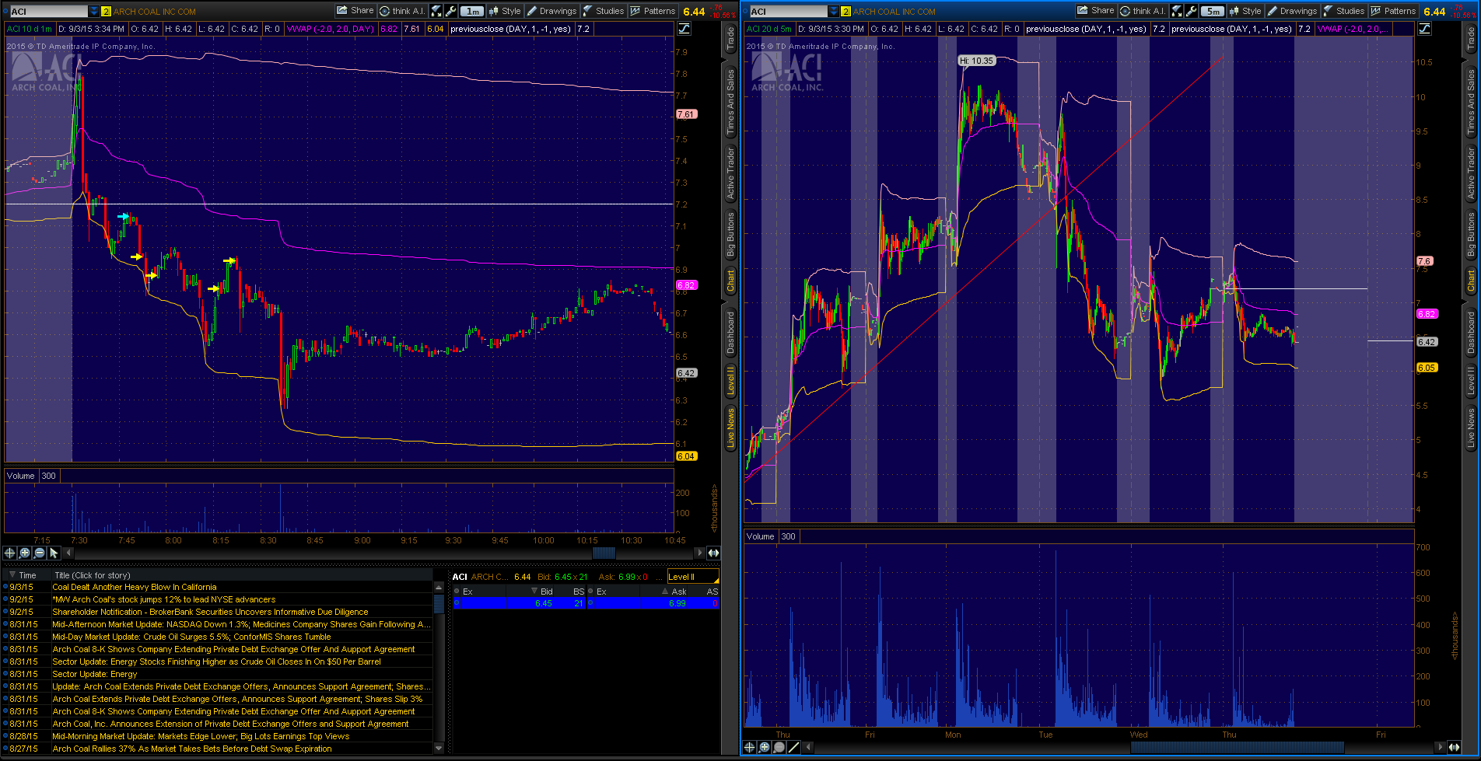The image size is (1481, 761).
Task: Click the crosshair pan tool on right chart
Action: [750, 747]
